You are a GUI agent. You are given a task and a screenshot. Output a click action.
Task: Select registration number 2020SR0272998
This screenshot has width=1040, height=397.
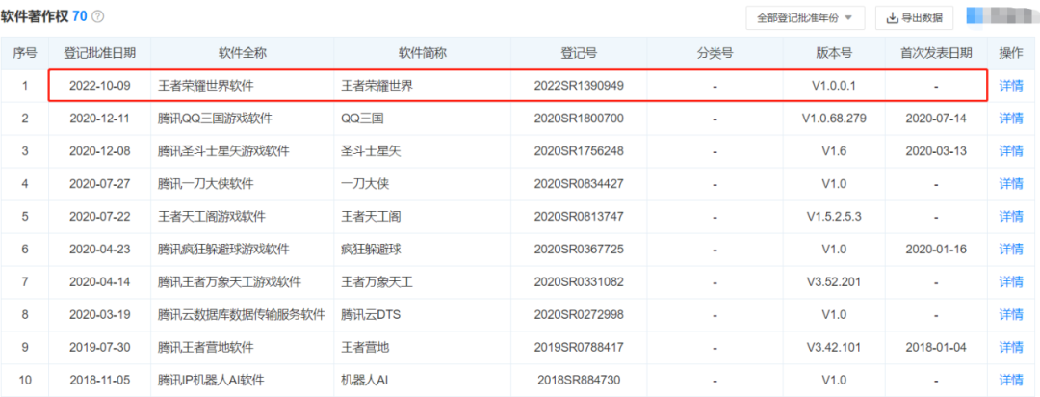[579, 315]
